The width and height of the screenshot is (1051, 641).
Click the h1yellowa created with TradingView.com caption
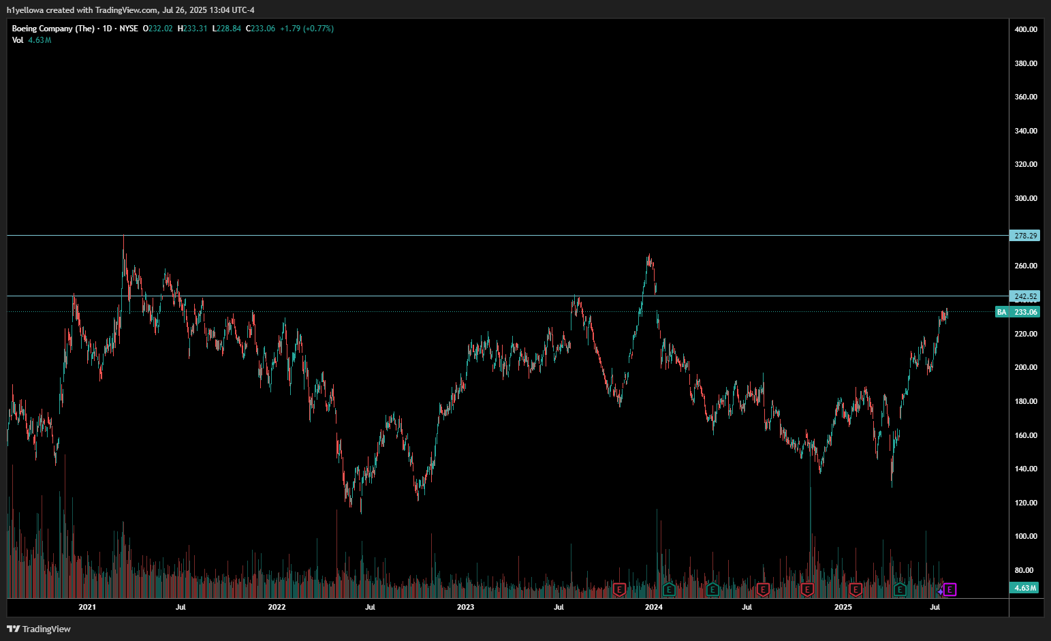(130, 10)
